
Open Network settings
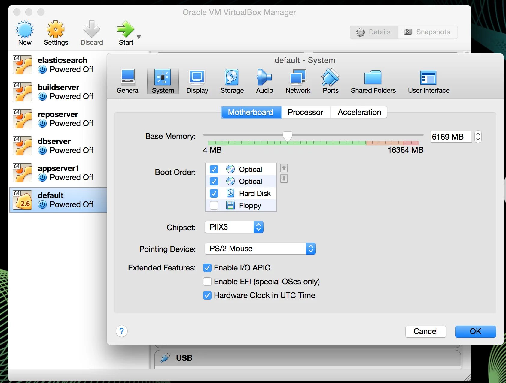click(297, 80)
